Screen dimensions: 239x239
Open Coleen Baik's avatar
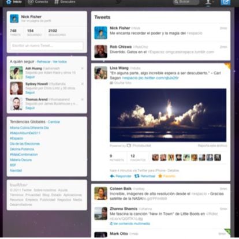click(x=100, y=193)
